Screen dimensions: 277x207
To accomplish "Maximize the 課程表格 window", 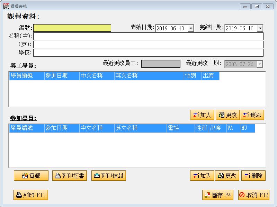I will 257,7.
